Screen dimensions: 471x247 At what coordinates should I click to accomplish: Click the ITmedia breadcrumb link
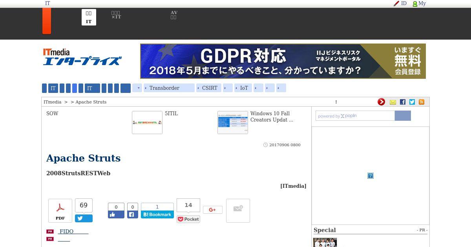click(x=52, y=102)
